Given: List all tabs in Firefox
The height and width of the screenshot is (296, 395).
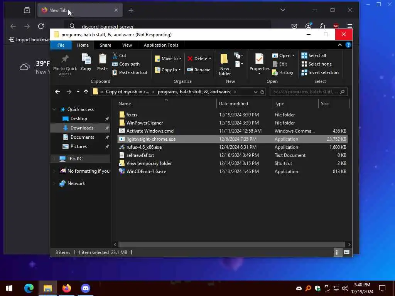Looking at the screenshot, I should (x=283, y=10).
